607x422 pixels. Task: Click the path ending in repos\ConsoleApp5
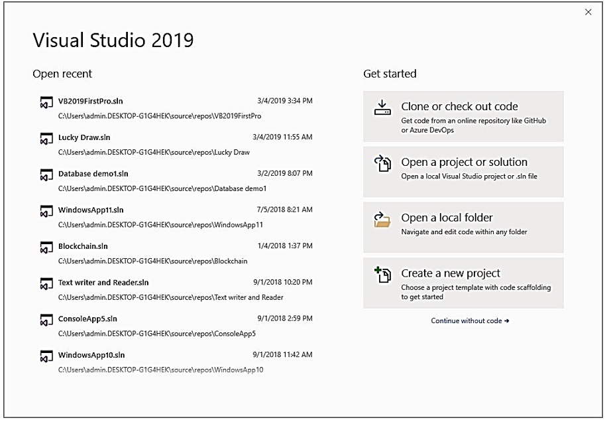[x=157, y=334]
